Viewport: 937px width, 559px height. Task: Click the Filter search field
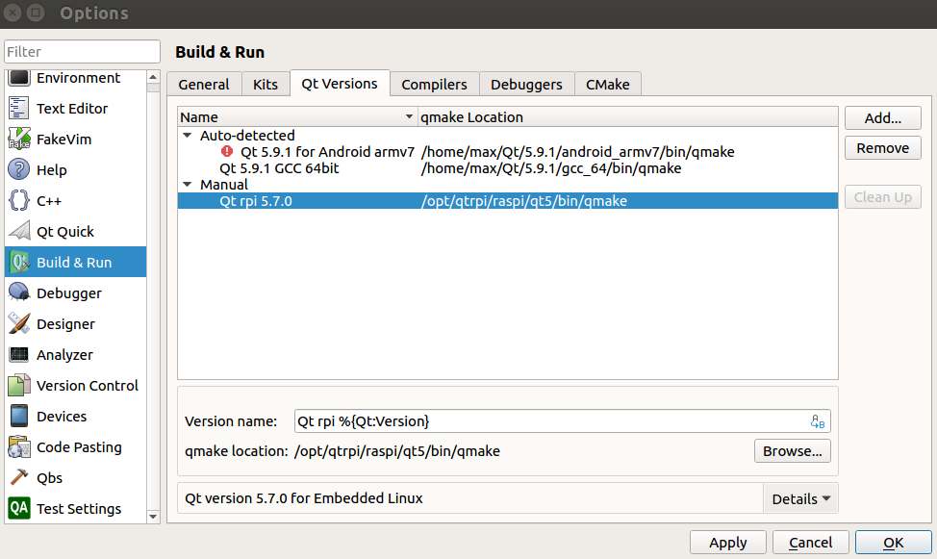click(82, 51)
